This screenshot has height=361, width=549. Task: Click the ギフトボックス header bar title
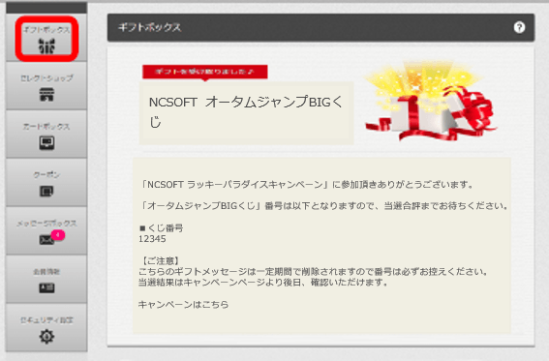(x=149, y=27)
